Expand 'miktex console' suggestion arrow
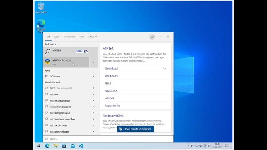The image size is (267, 150). click(93, 125)
